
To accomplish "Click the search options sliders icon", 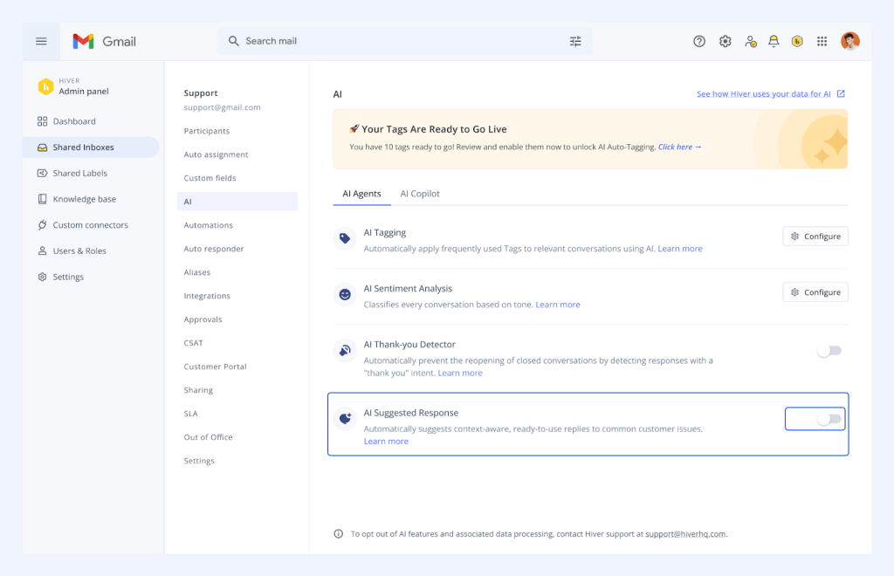I will [574, 41].
